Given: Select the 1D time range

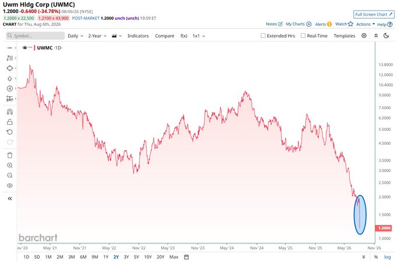Looking at the screenshot, I should click(x=26, y=257).
